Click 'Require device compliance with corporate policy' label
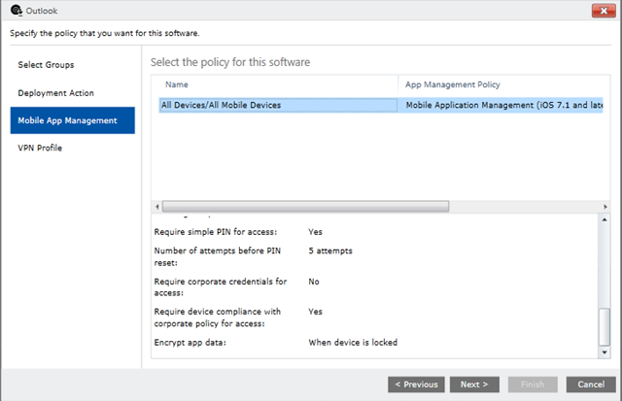Screen dimensions: 622x401 click(x=218, y=317)
